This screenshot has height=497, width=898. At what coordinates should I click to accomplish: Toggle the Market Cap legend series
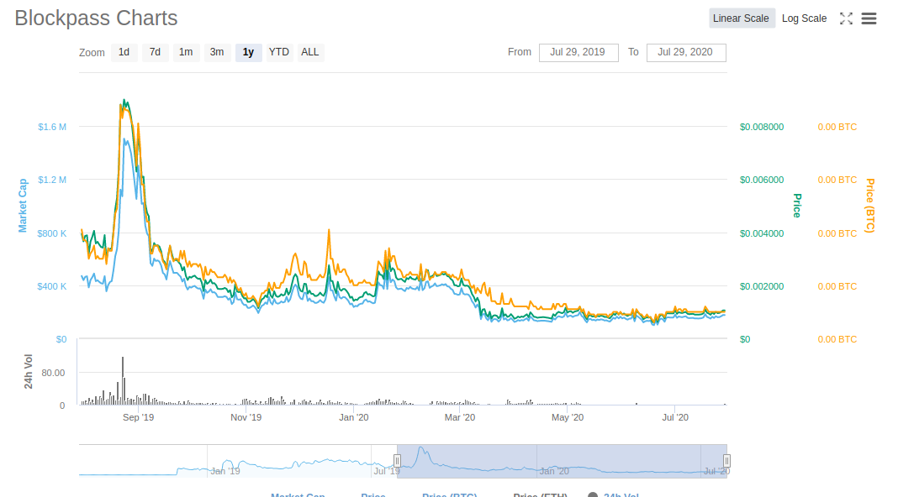[298, 494]
